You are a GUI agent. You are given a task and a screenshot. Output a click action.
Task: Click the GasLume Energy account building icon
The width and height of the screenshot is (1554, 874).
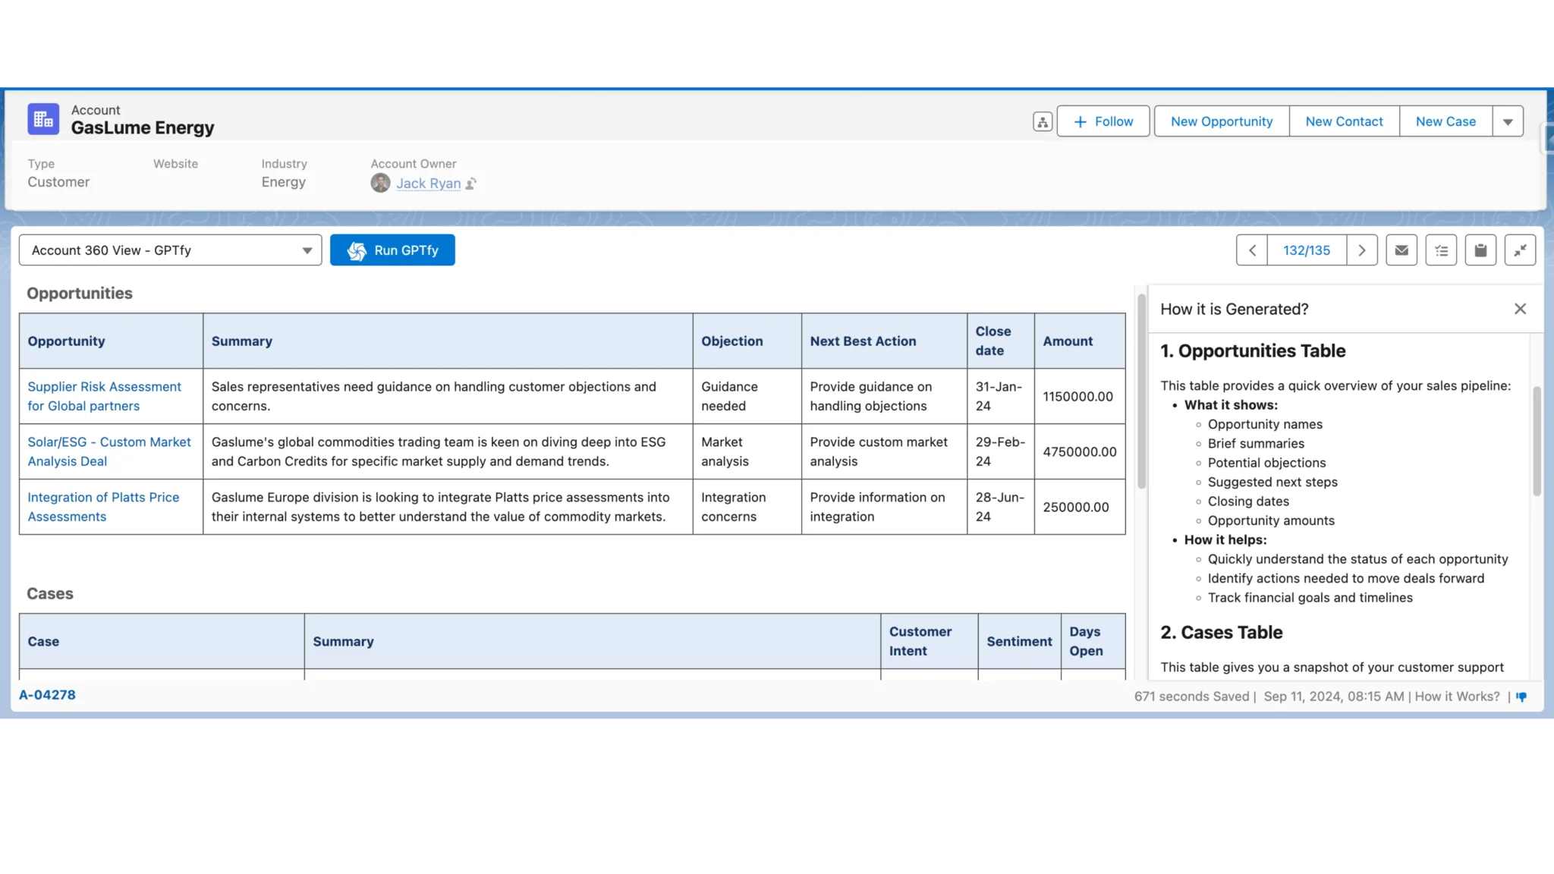coord(42,118)
